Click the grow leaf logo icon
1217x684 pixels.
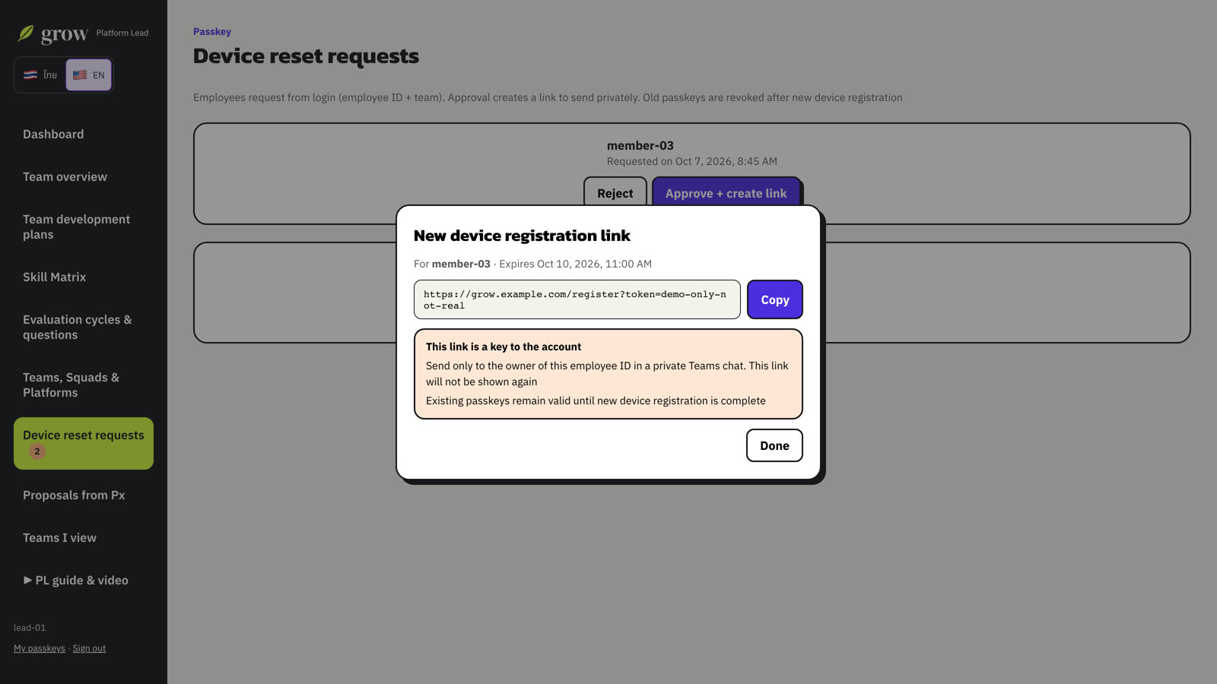[x=26, y=33]
